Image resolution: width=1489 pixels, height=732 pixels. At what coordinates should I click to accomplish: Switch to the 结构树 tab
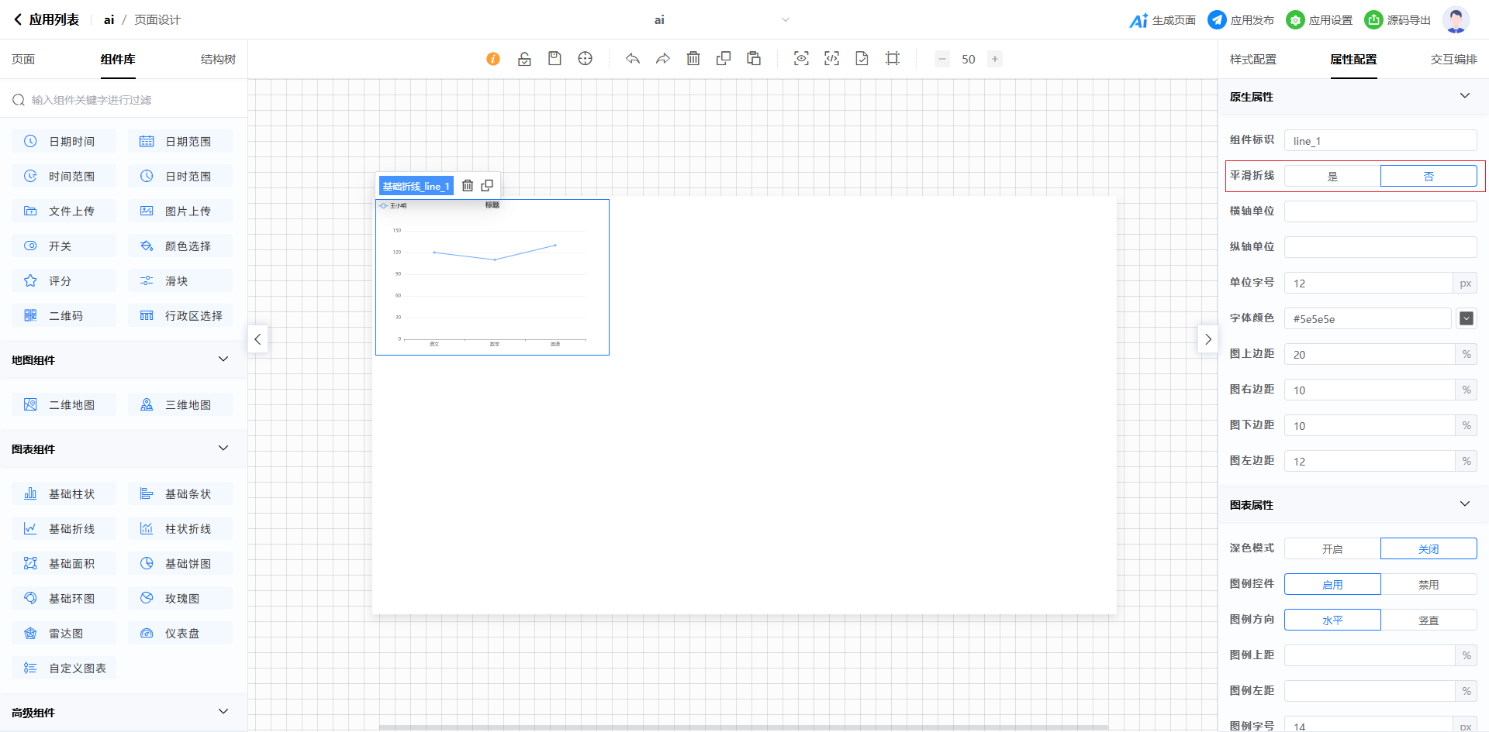pos(218,60)
